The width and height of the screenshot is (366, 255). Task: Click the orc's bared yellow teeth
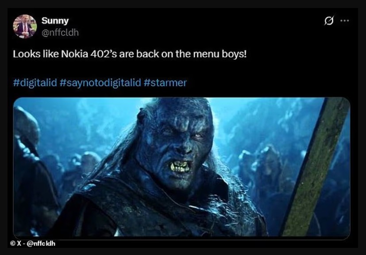(x=180, y=166)
